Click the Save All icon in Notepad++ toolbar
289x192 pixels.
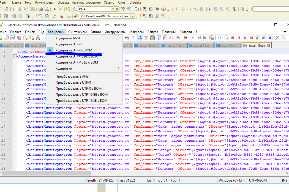19,38
